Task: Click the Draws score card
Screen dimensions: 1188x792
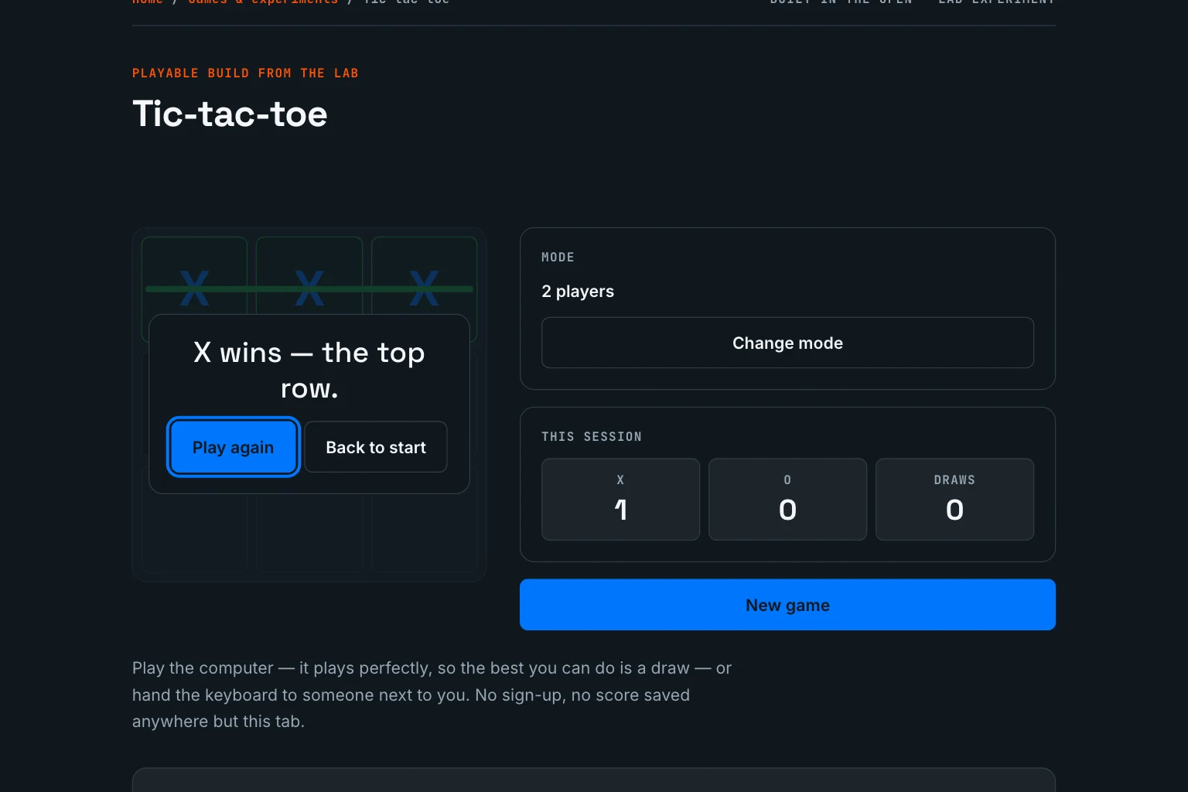Action: click(x=954, y=499)
